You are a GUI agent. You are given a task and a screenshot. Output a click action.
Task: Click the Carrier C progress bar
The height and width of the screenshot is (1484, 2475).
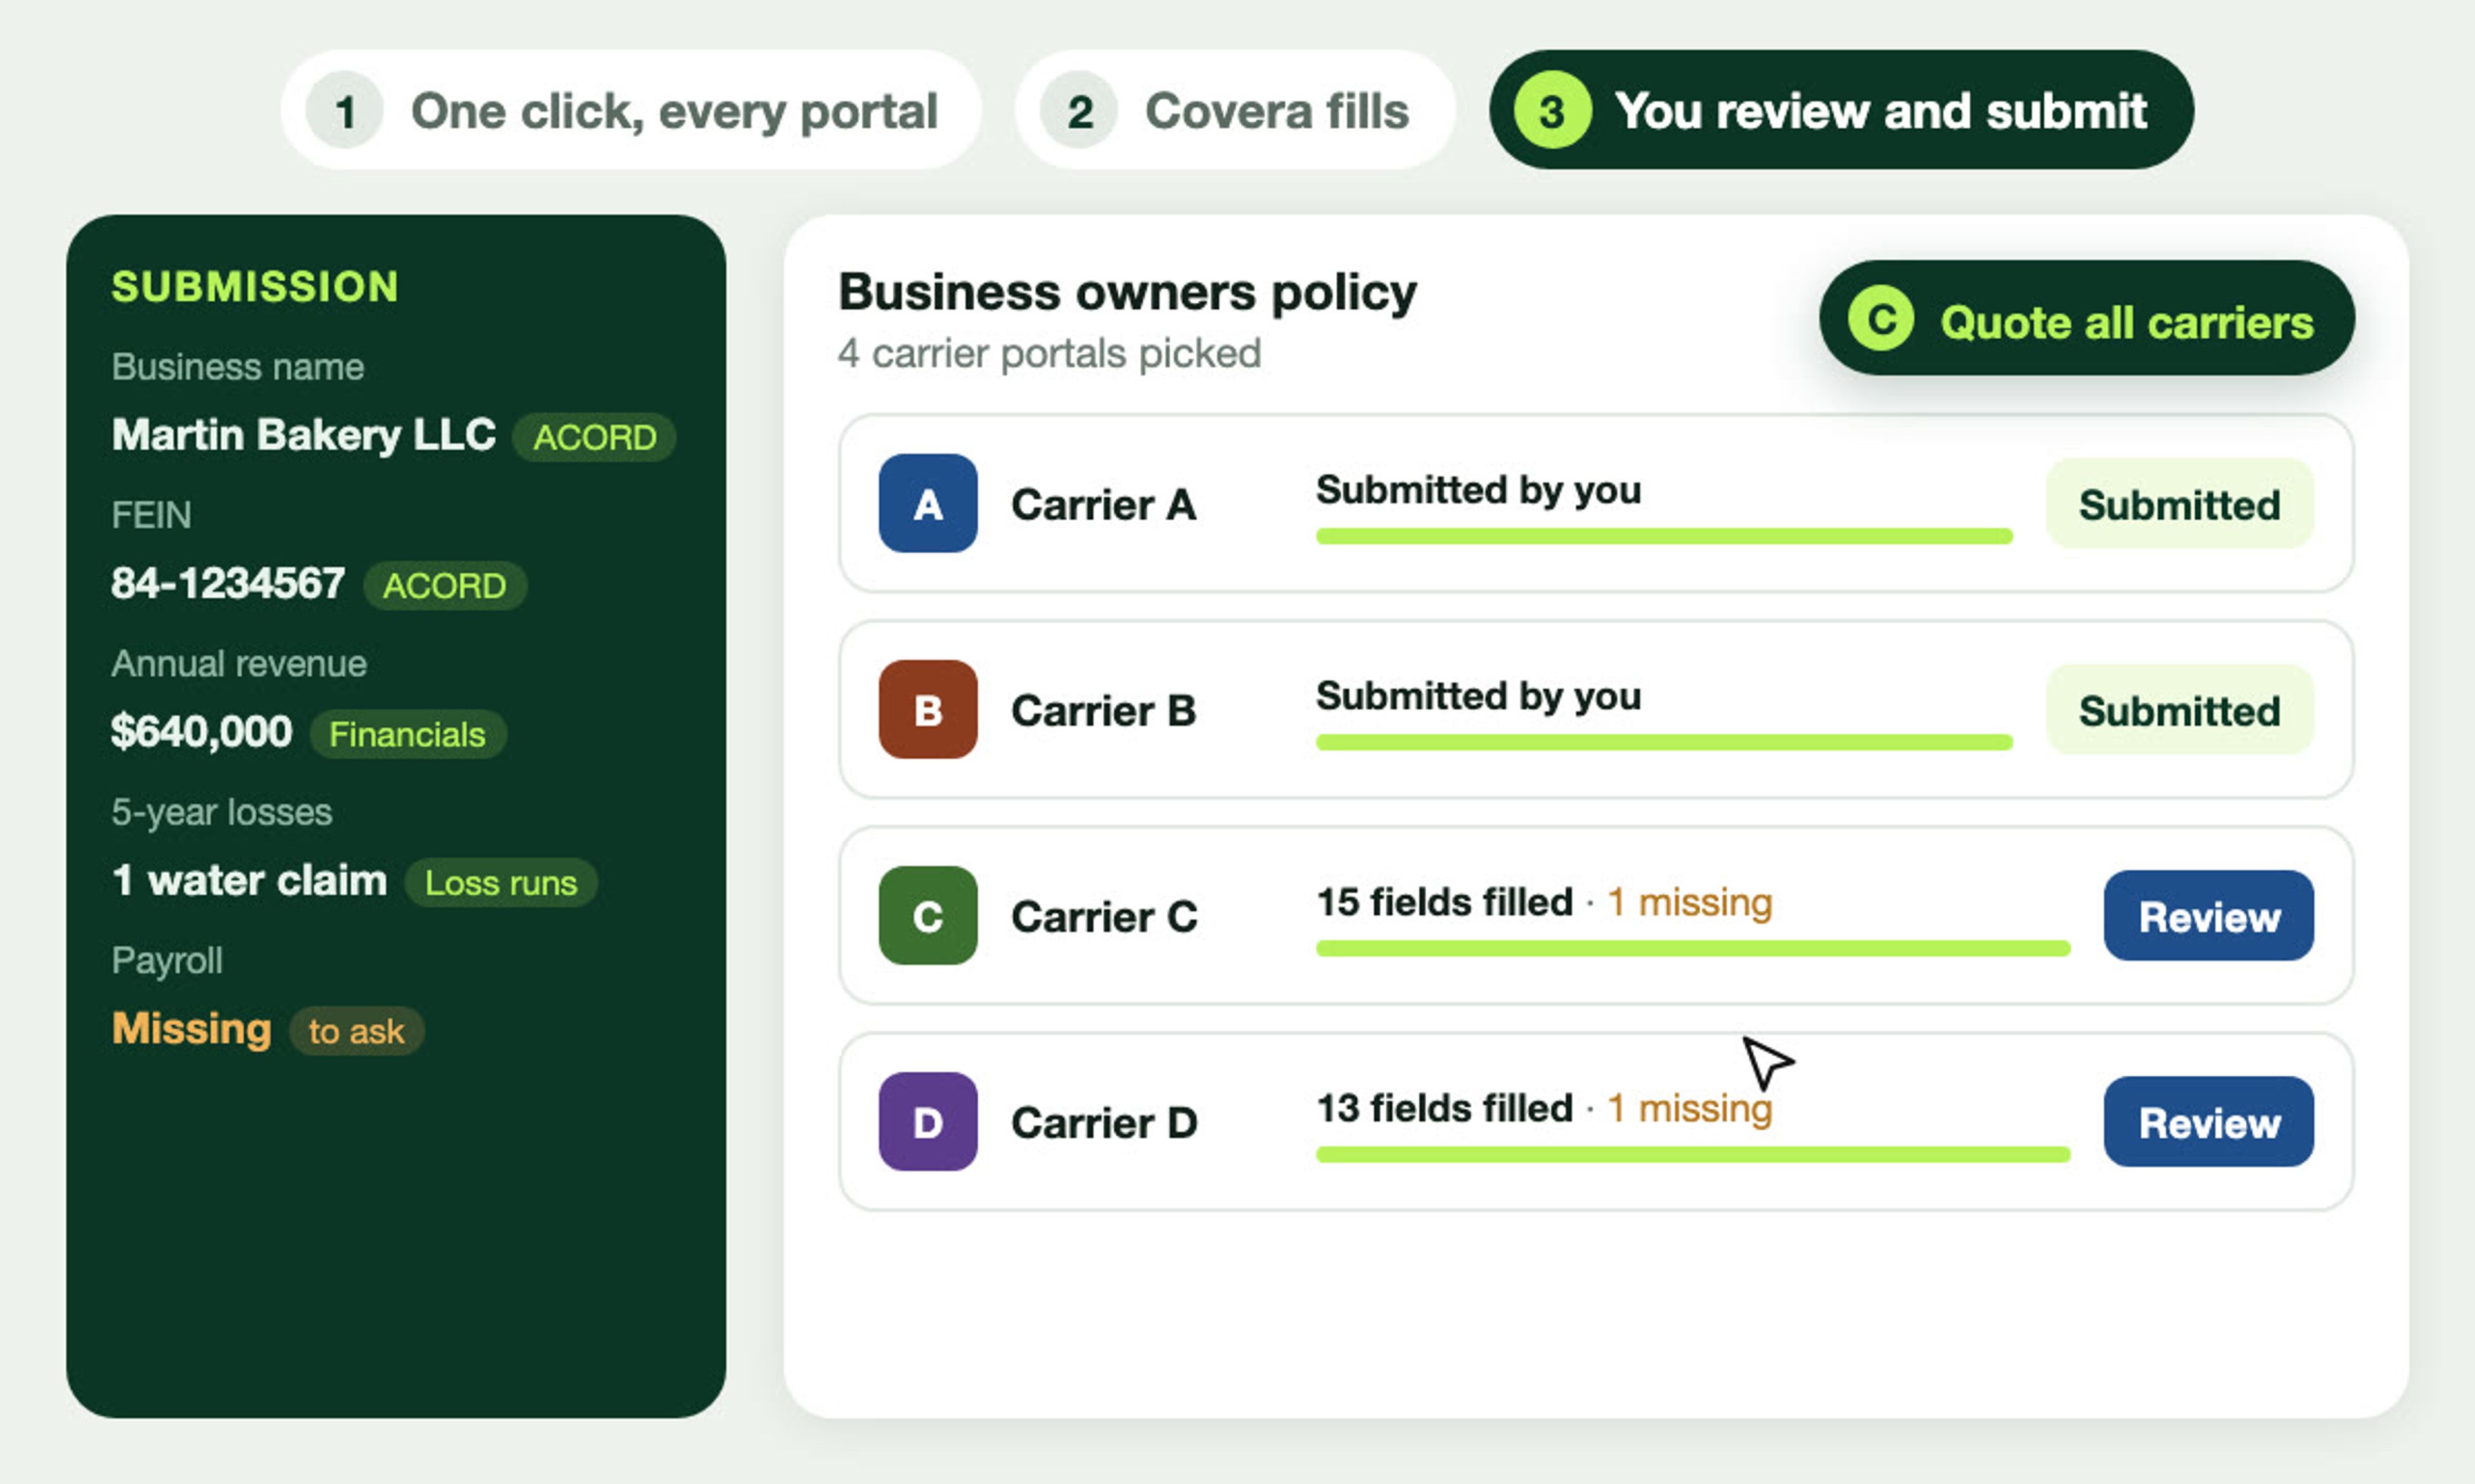coord(1693,948)
